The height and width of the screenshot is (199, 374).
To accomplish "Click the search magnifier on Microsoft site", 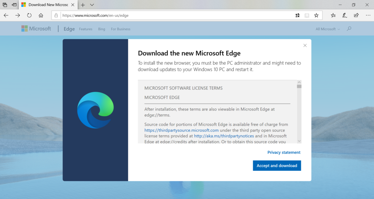I will 349,29.
